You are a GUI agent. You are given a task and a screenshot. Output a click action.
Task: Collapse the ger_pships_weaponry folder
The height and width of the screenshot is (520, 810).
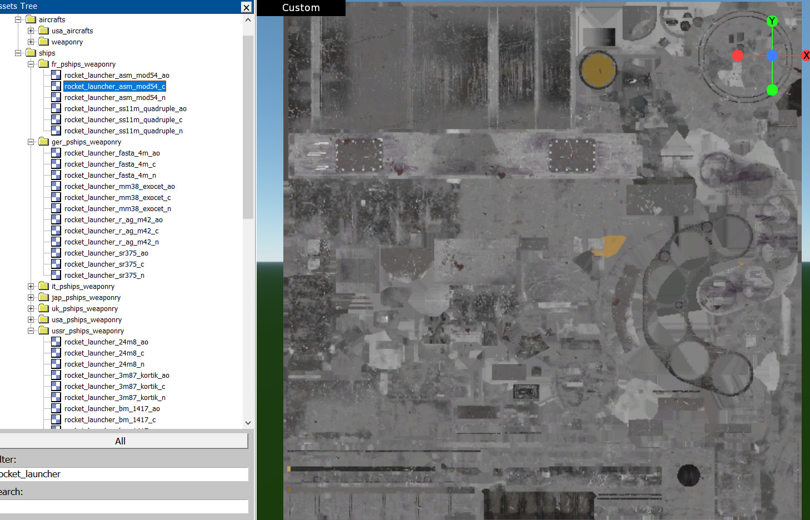coord(31,142)
